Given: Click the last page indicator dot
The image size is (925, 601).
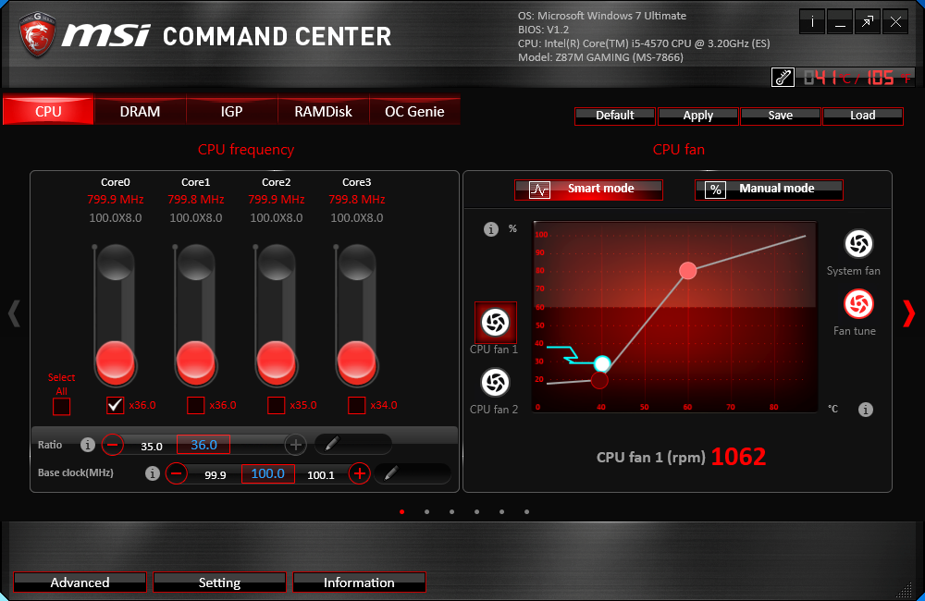Looking at the screenshot, I should pos(526,512).
